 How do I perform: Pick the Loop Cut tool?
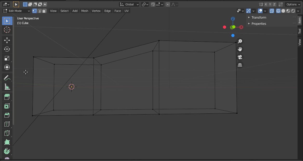tap(7, 124)
